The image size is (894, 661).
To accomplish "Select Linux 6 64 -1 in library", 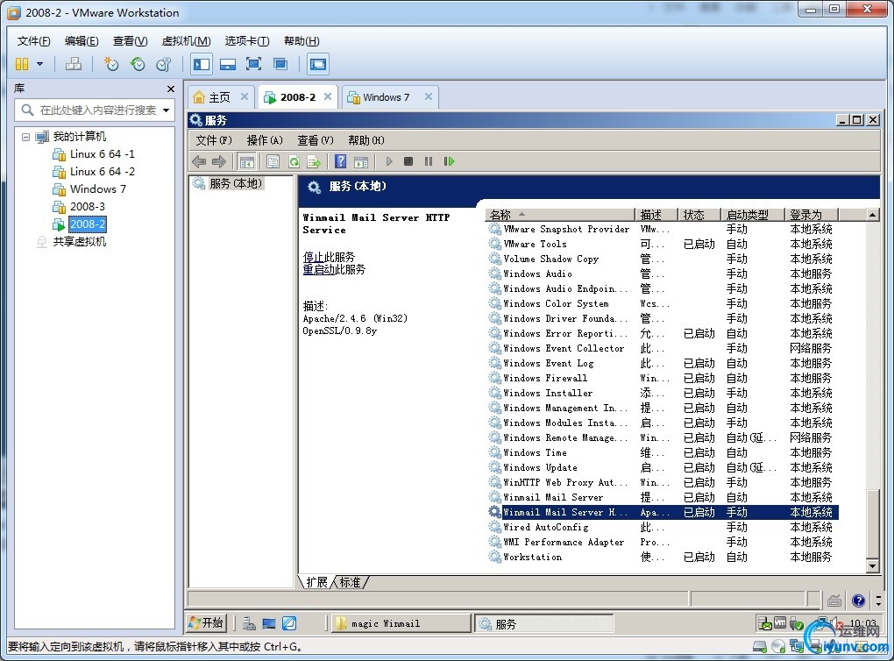I will (102, 154).
